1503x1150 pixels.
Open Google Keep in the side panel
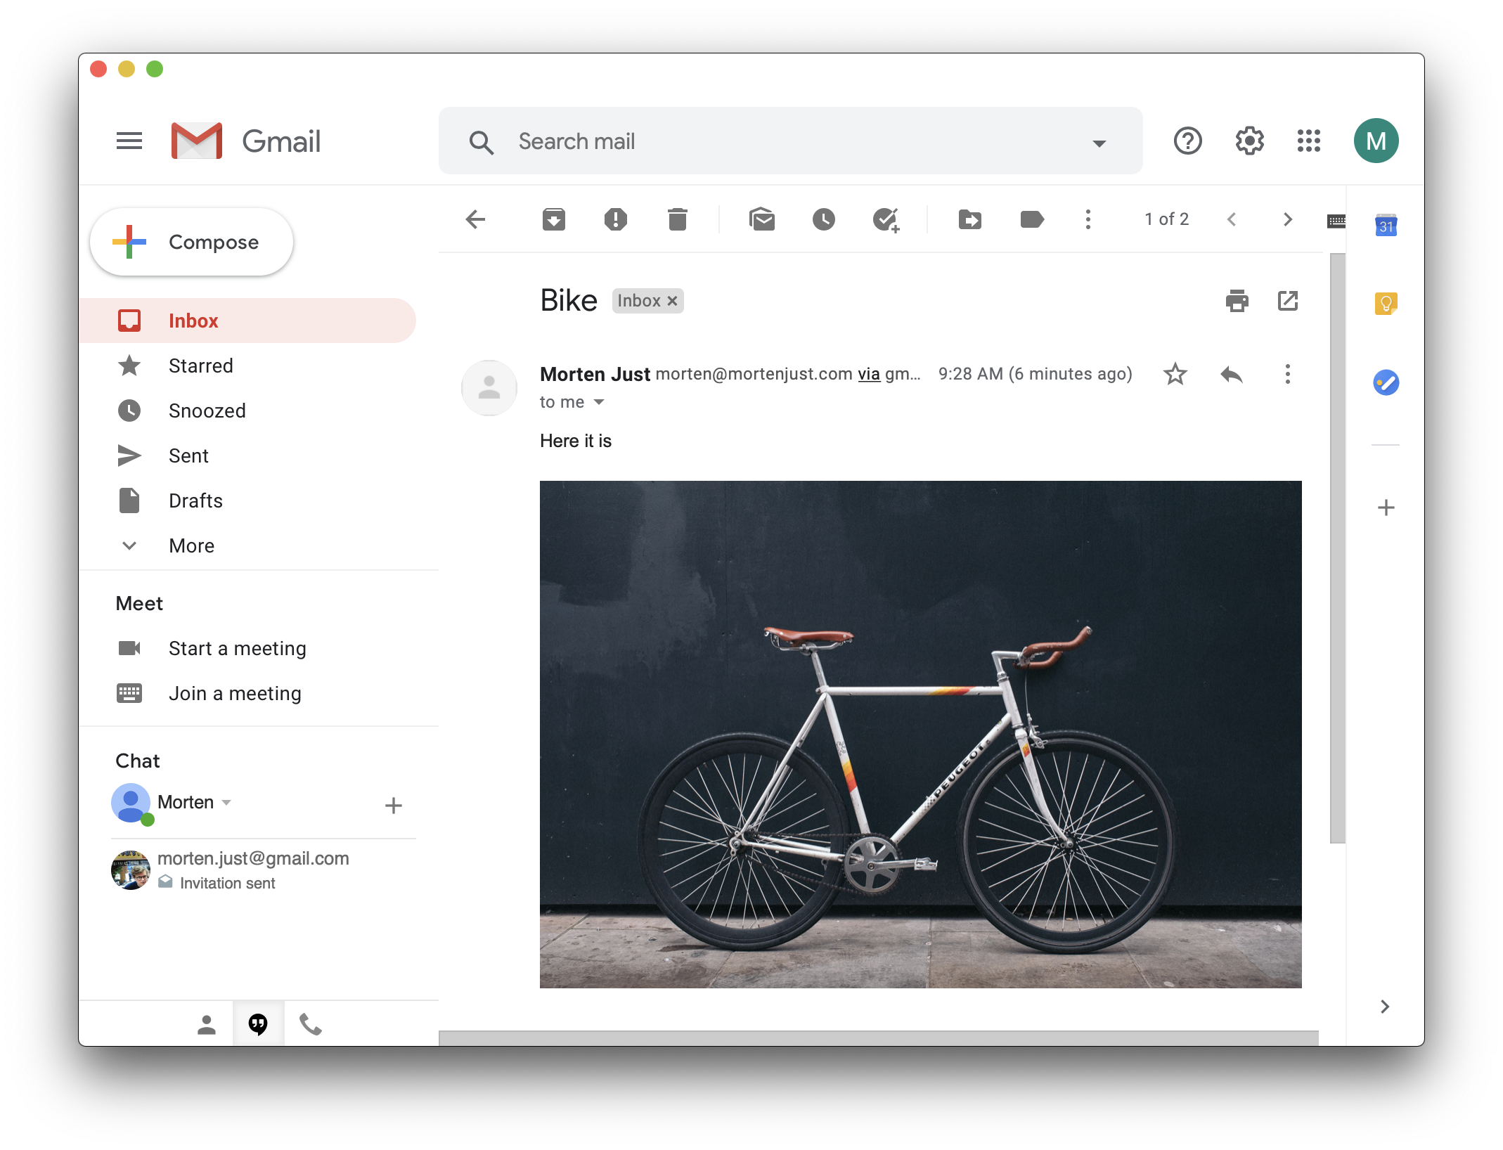coord(1386,304)
